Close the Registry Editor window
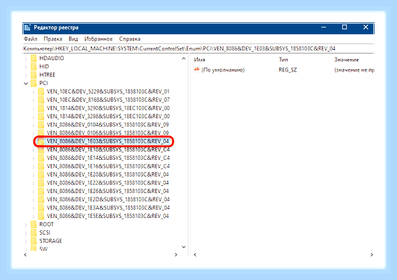Image resolution: width=397 pixels, height=280 pixels. coord(366,27)
